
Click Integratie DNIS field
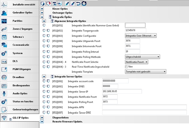tap(110, 86)
